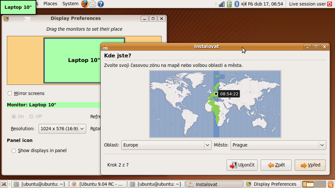The width and height of the screenshot is (335, 188).
Task: Click the 08:54:22 time tooltip on map
Action: [229, 94]
